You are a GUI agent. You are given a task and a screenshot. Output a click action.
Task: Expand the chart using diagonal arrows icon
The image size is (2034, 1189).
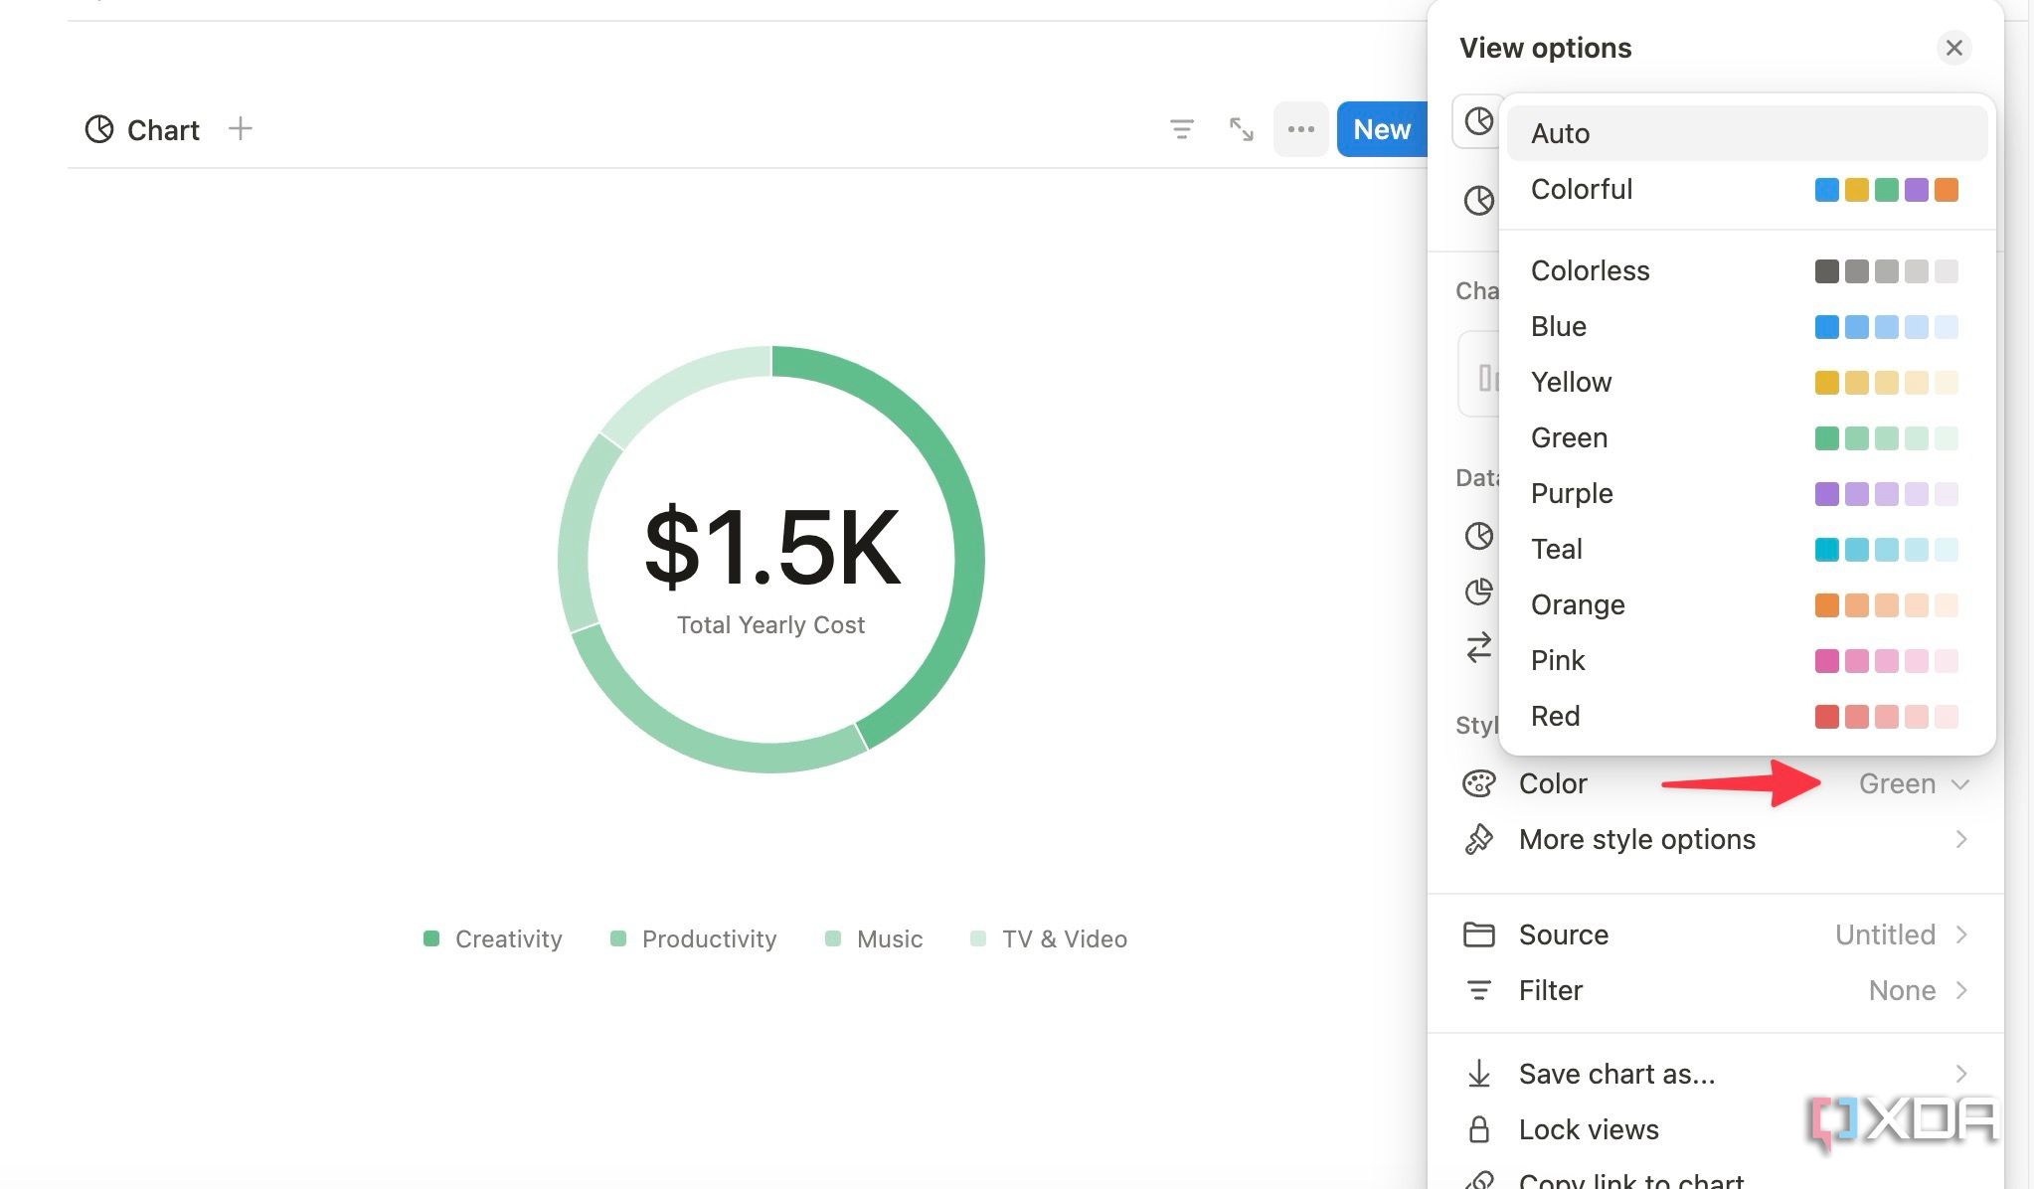point(1241,128)
